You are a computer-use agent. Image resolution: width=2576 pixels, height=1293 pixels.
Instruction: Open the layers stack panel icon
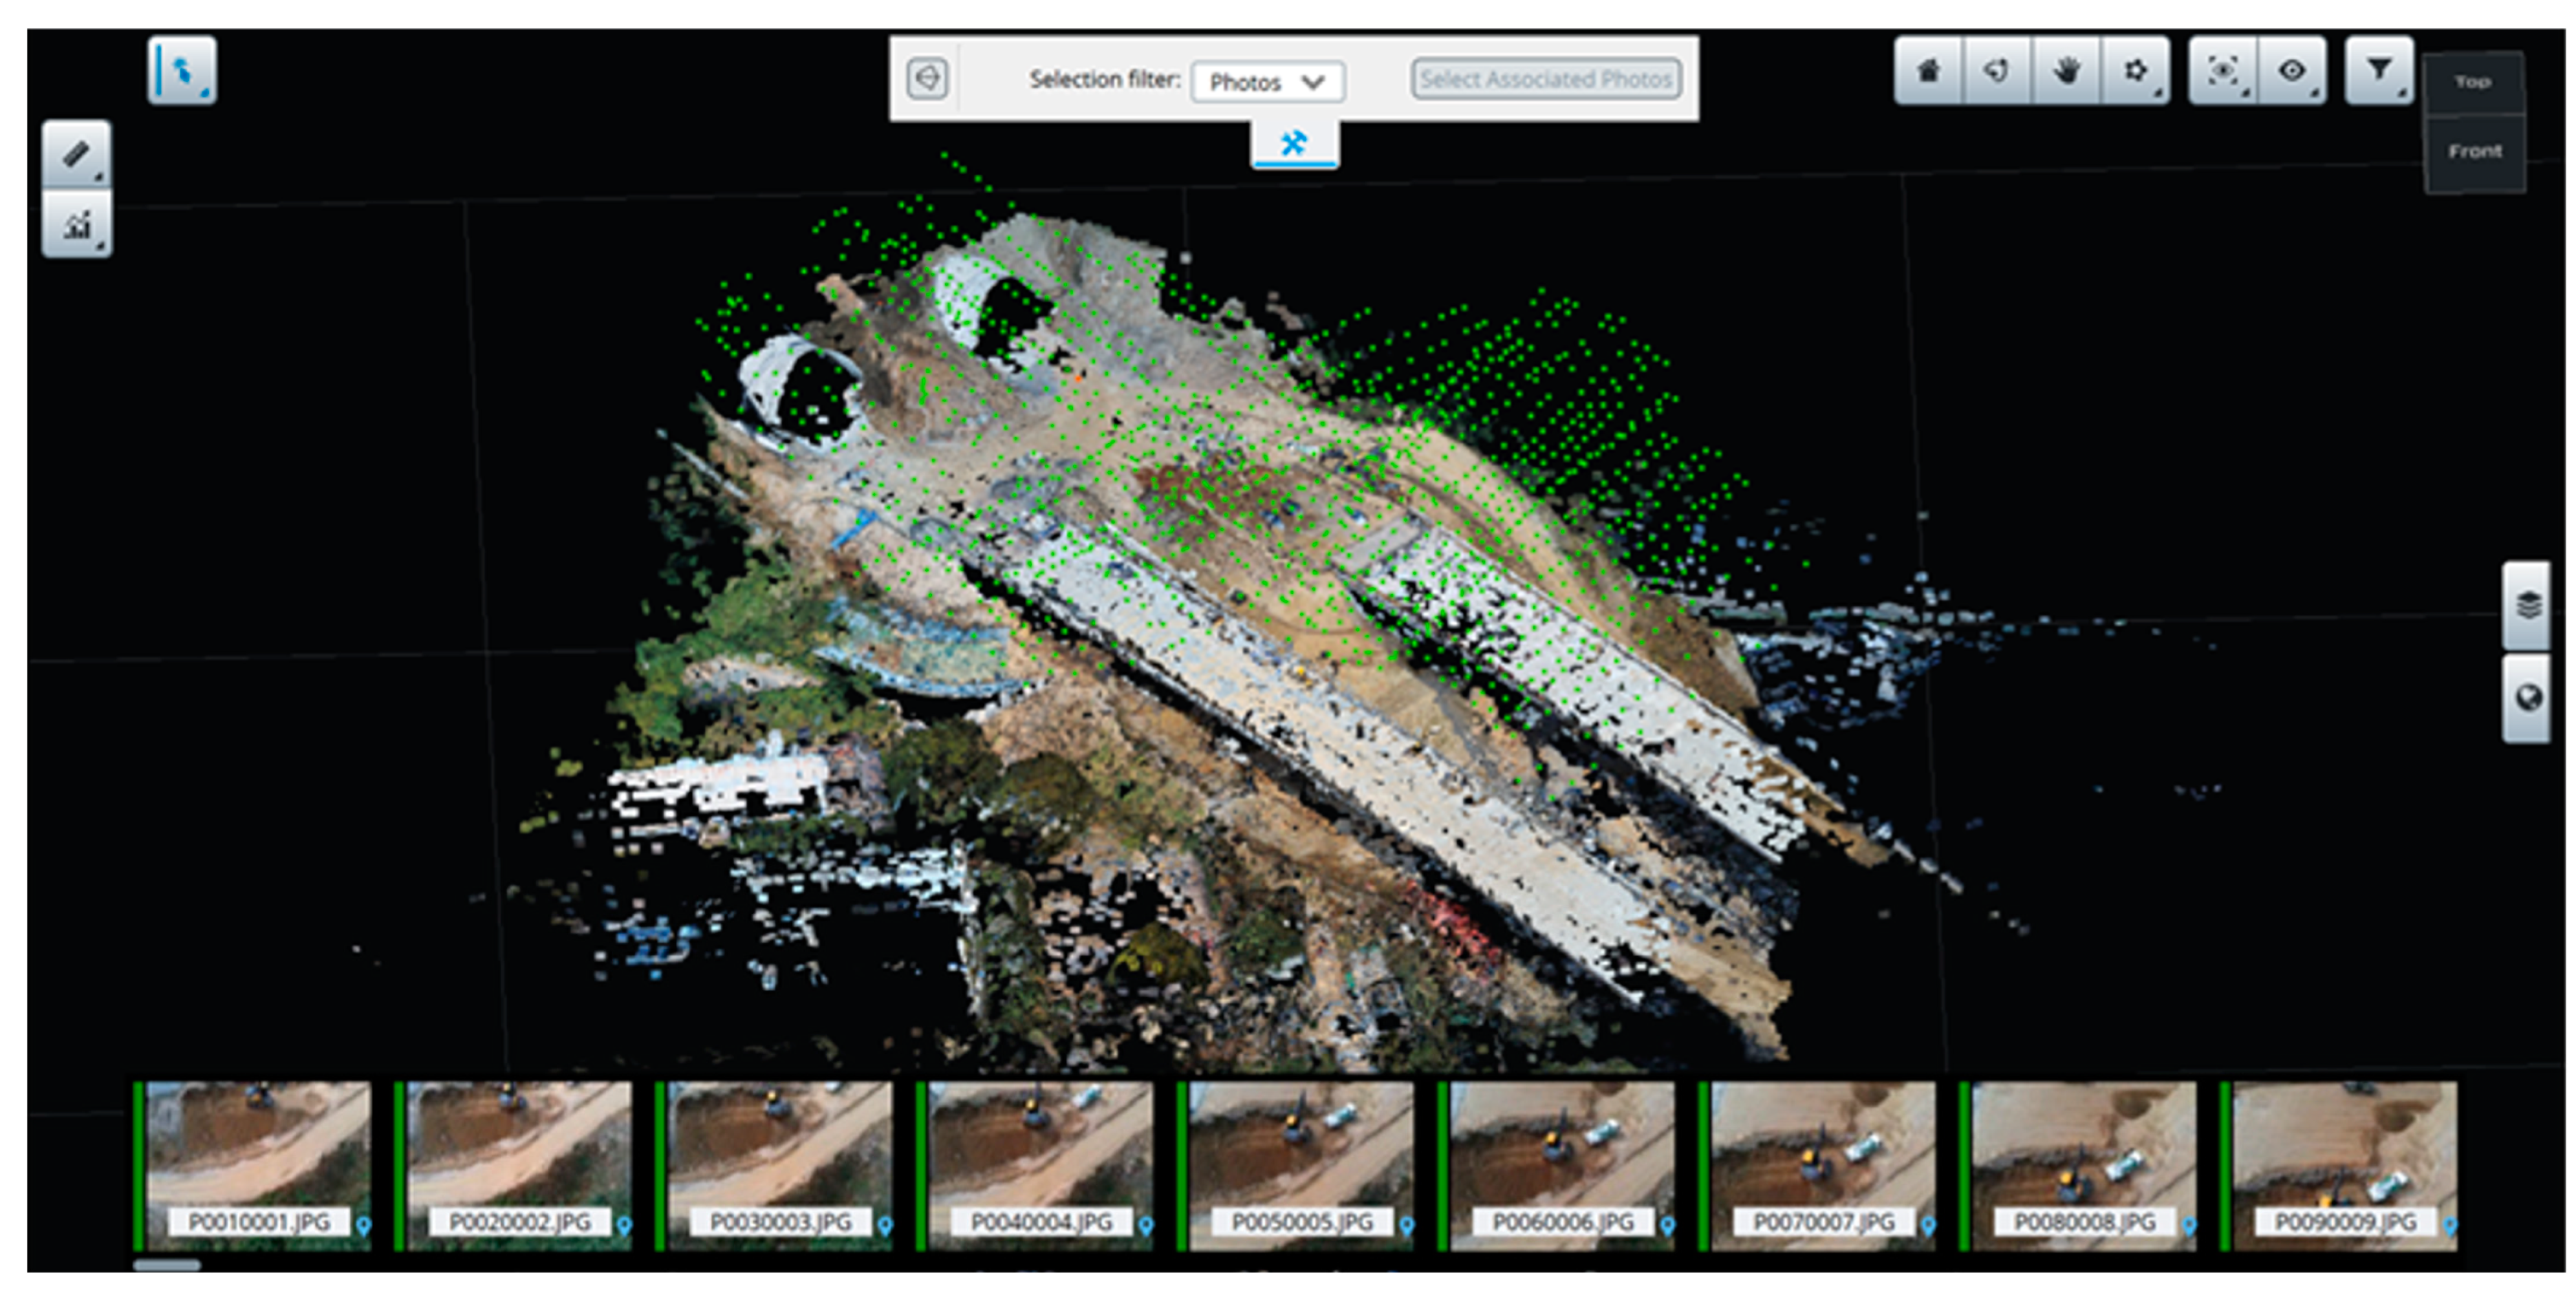(2528, 605)
